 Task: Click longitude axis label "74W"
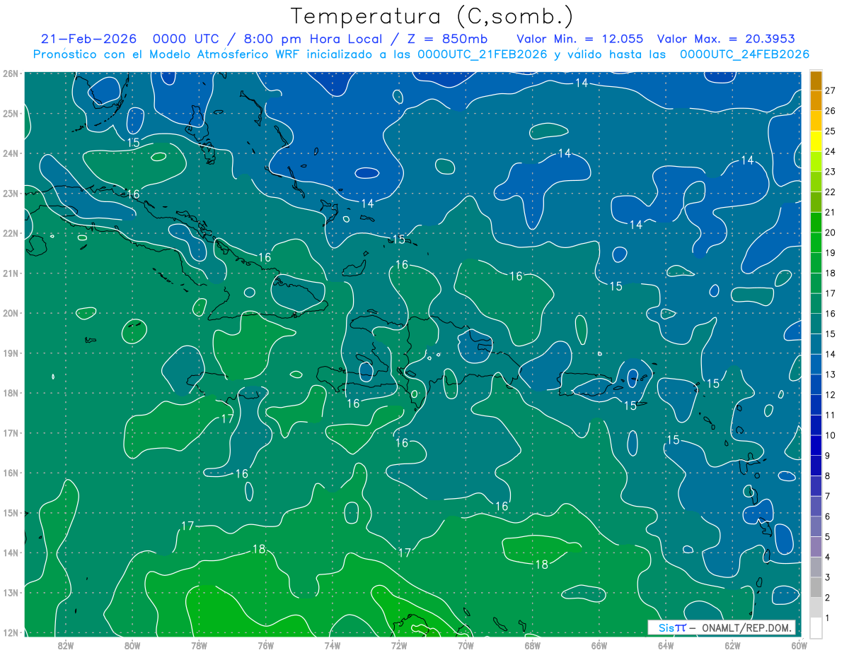(x=333, y=645)
